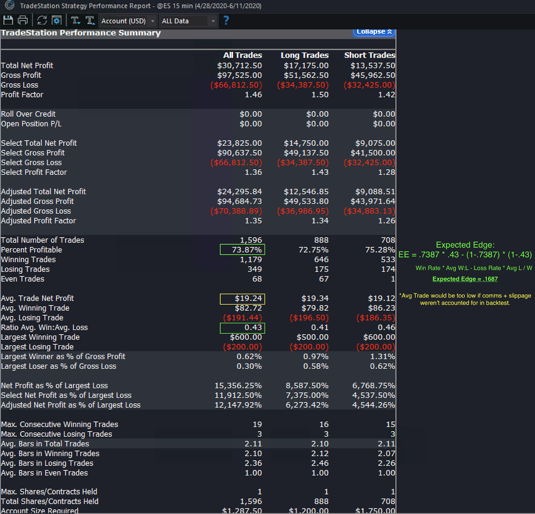Select Max. Consecutive Winning Trades label
The image size is (535, 514).
click(x=60, y=424)
